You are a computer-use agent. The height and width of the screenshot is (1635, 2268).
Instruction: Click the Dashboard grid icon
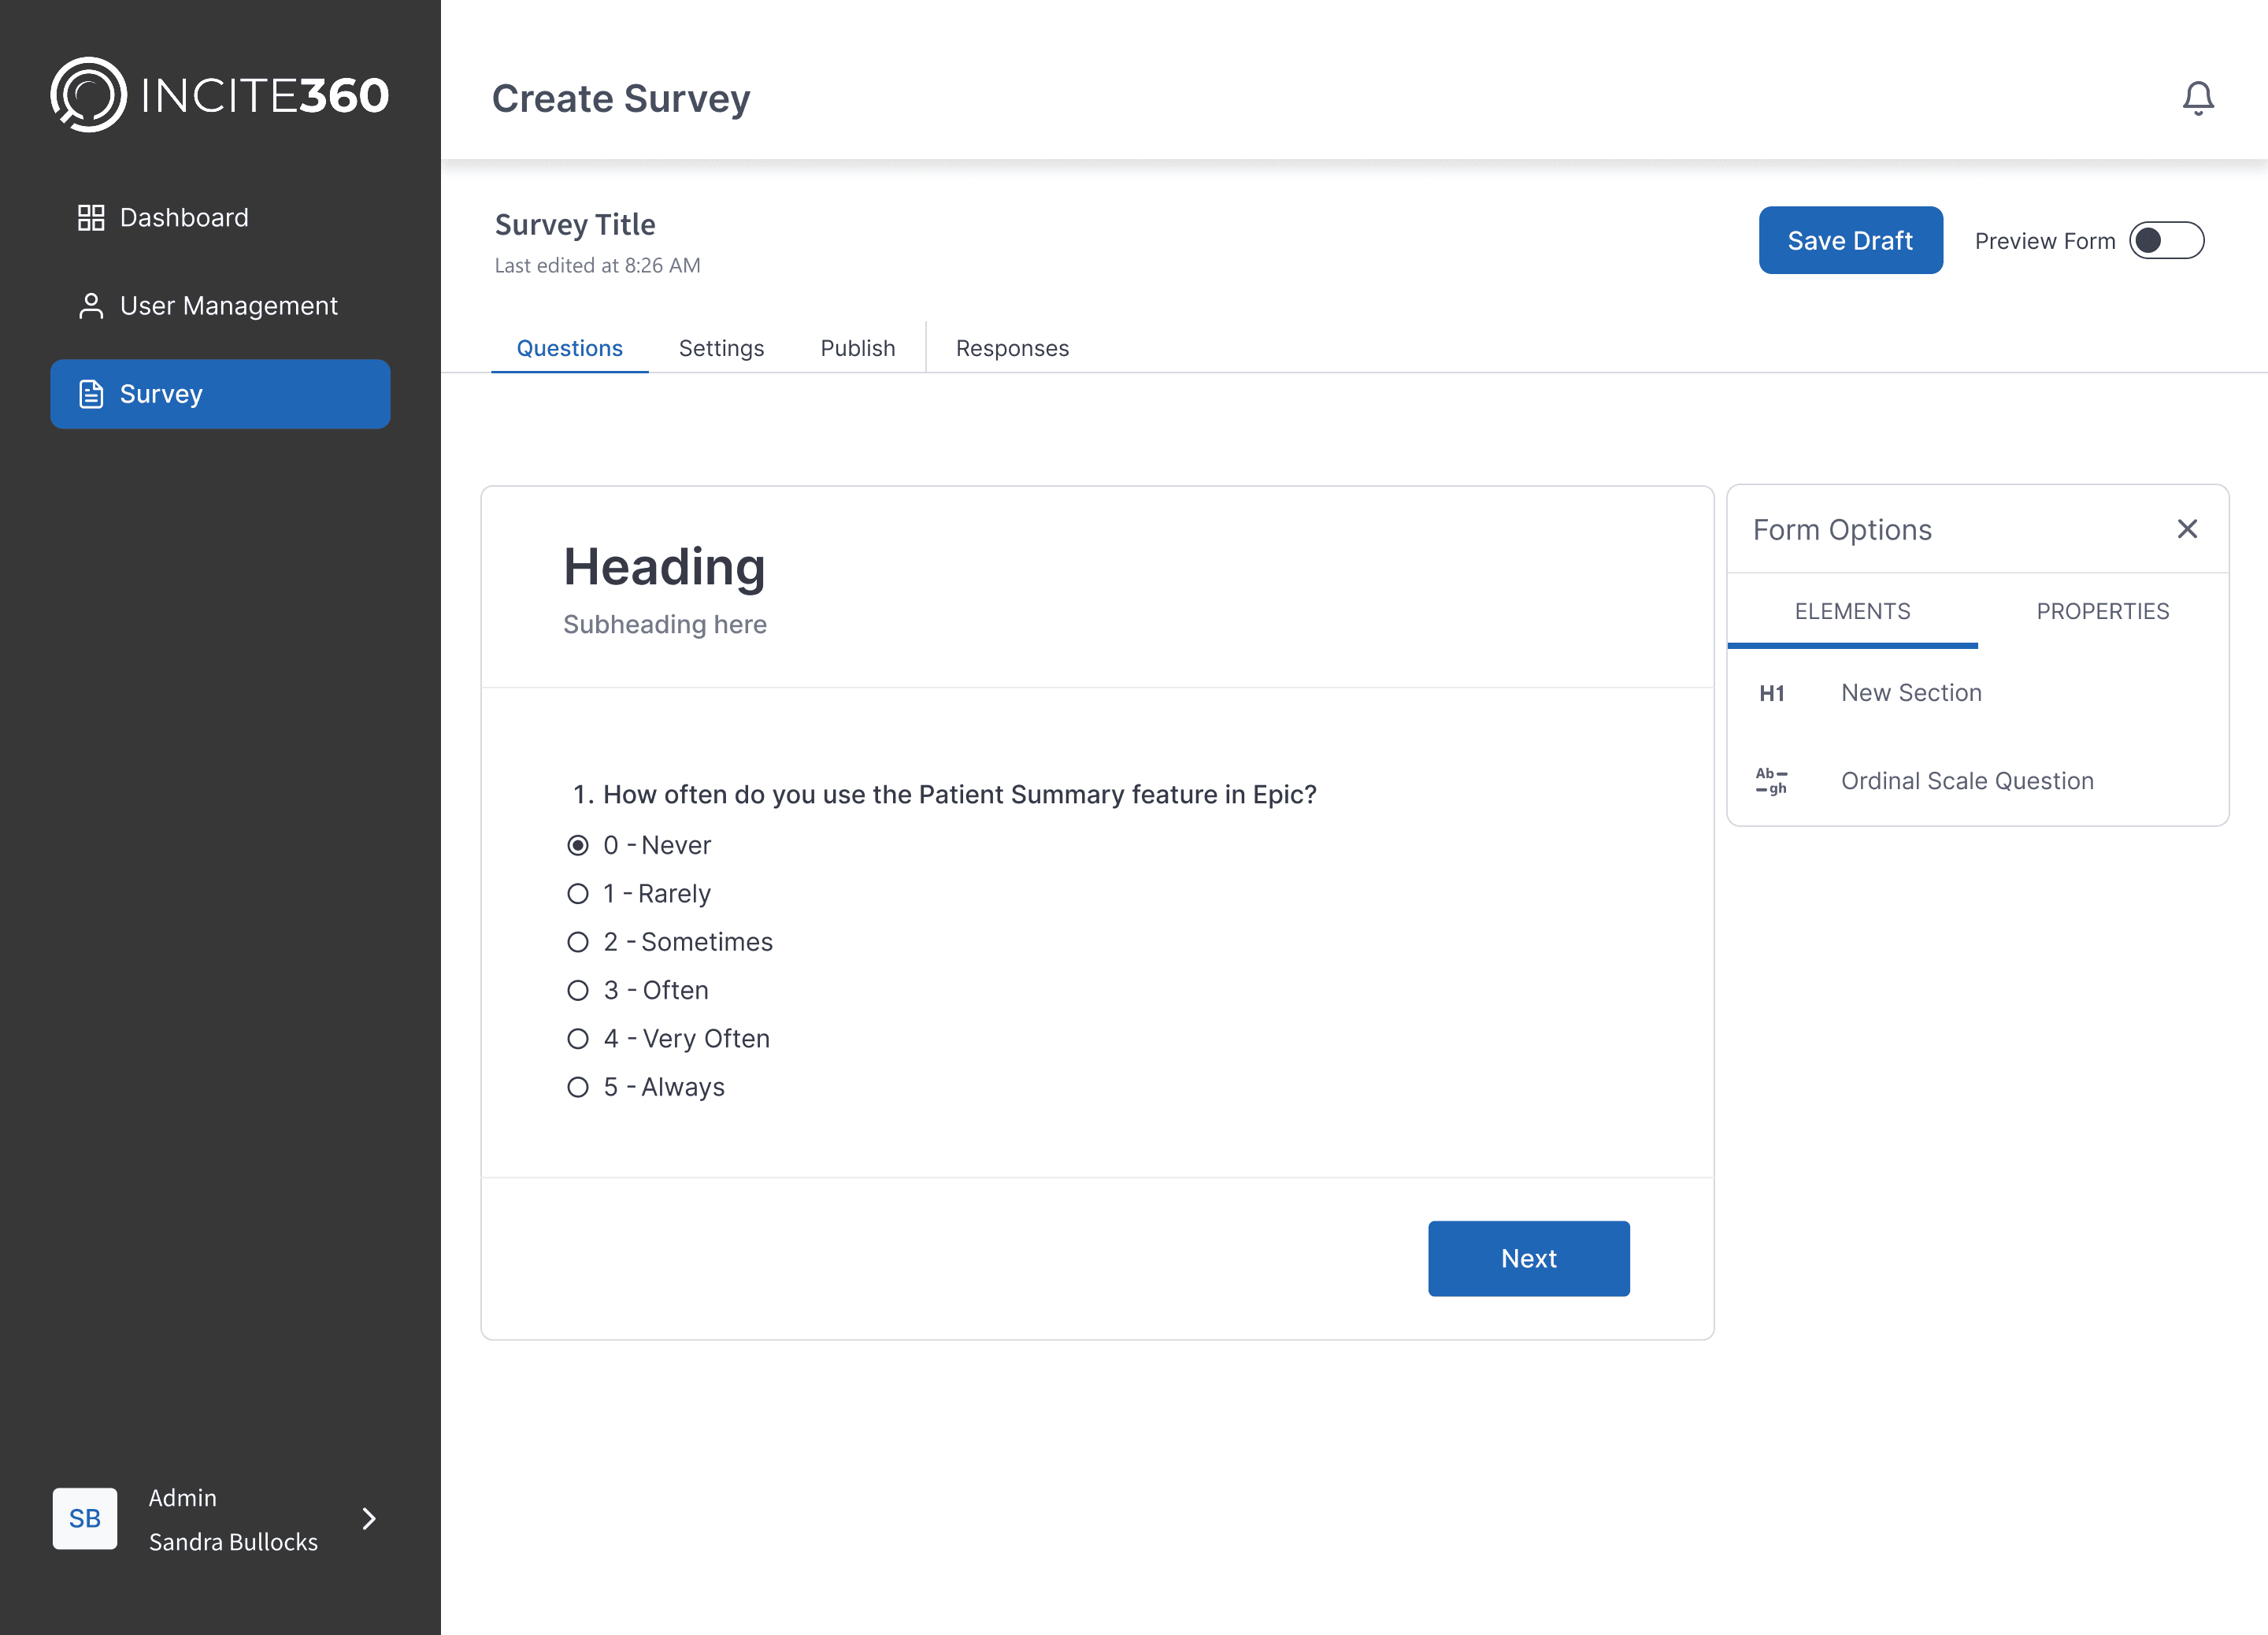[91, 217]
